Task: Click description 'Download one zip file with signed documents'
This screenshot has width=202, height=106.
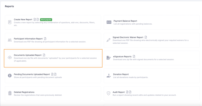Action: coord(144,60)
